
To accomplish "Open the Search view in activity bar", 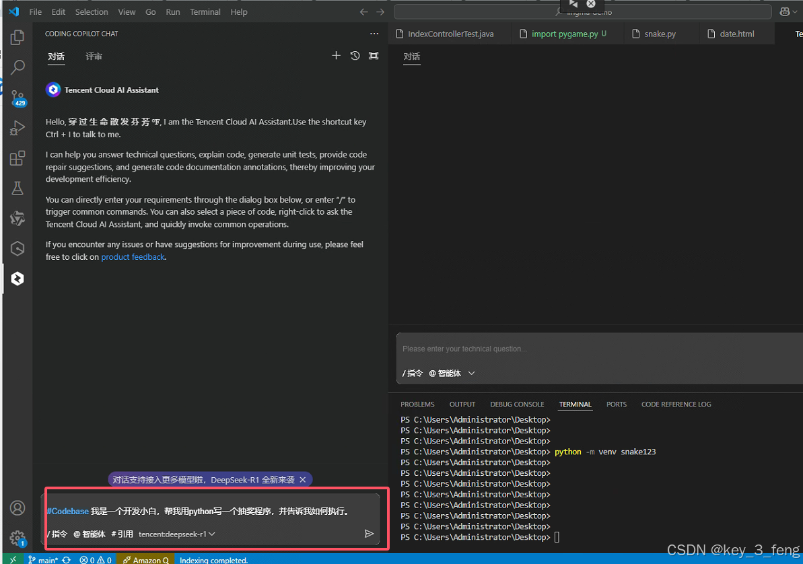I will [18, 67].
